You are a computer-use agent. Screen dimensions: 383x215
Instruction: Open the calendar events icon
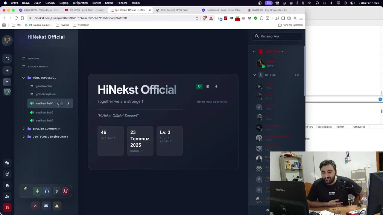click(x=208, y=86)
